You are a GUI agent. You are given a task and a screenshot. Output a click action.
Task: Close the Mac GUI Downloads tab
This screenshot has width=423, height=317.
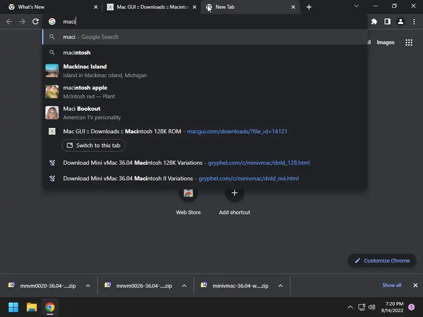tap(195, 7)
